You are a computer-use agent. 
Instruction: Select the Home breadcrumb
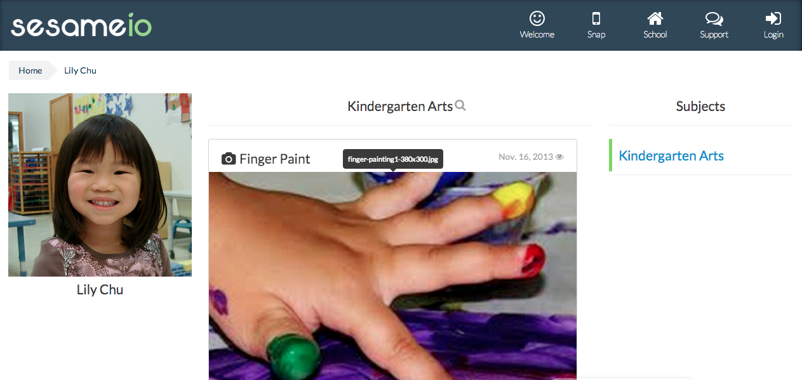30,70
